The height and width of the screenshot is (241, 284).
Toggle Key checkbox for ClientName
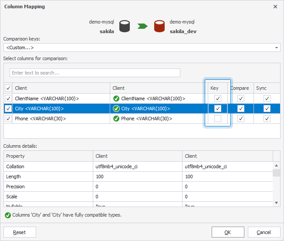[218, 98]
